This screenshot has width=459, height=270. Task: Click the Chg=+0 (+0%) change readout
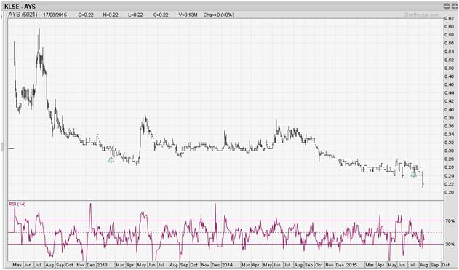[x=219, y=15]
